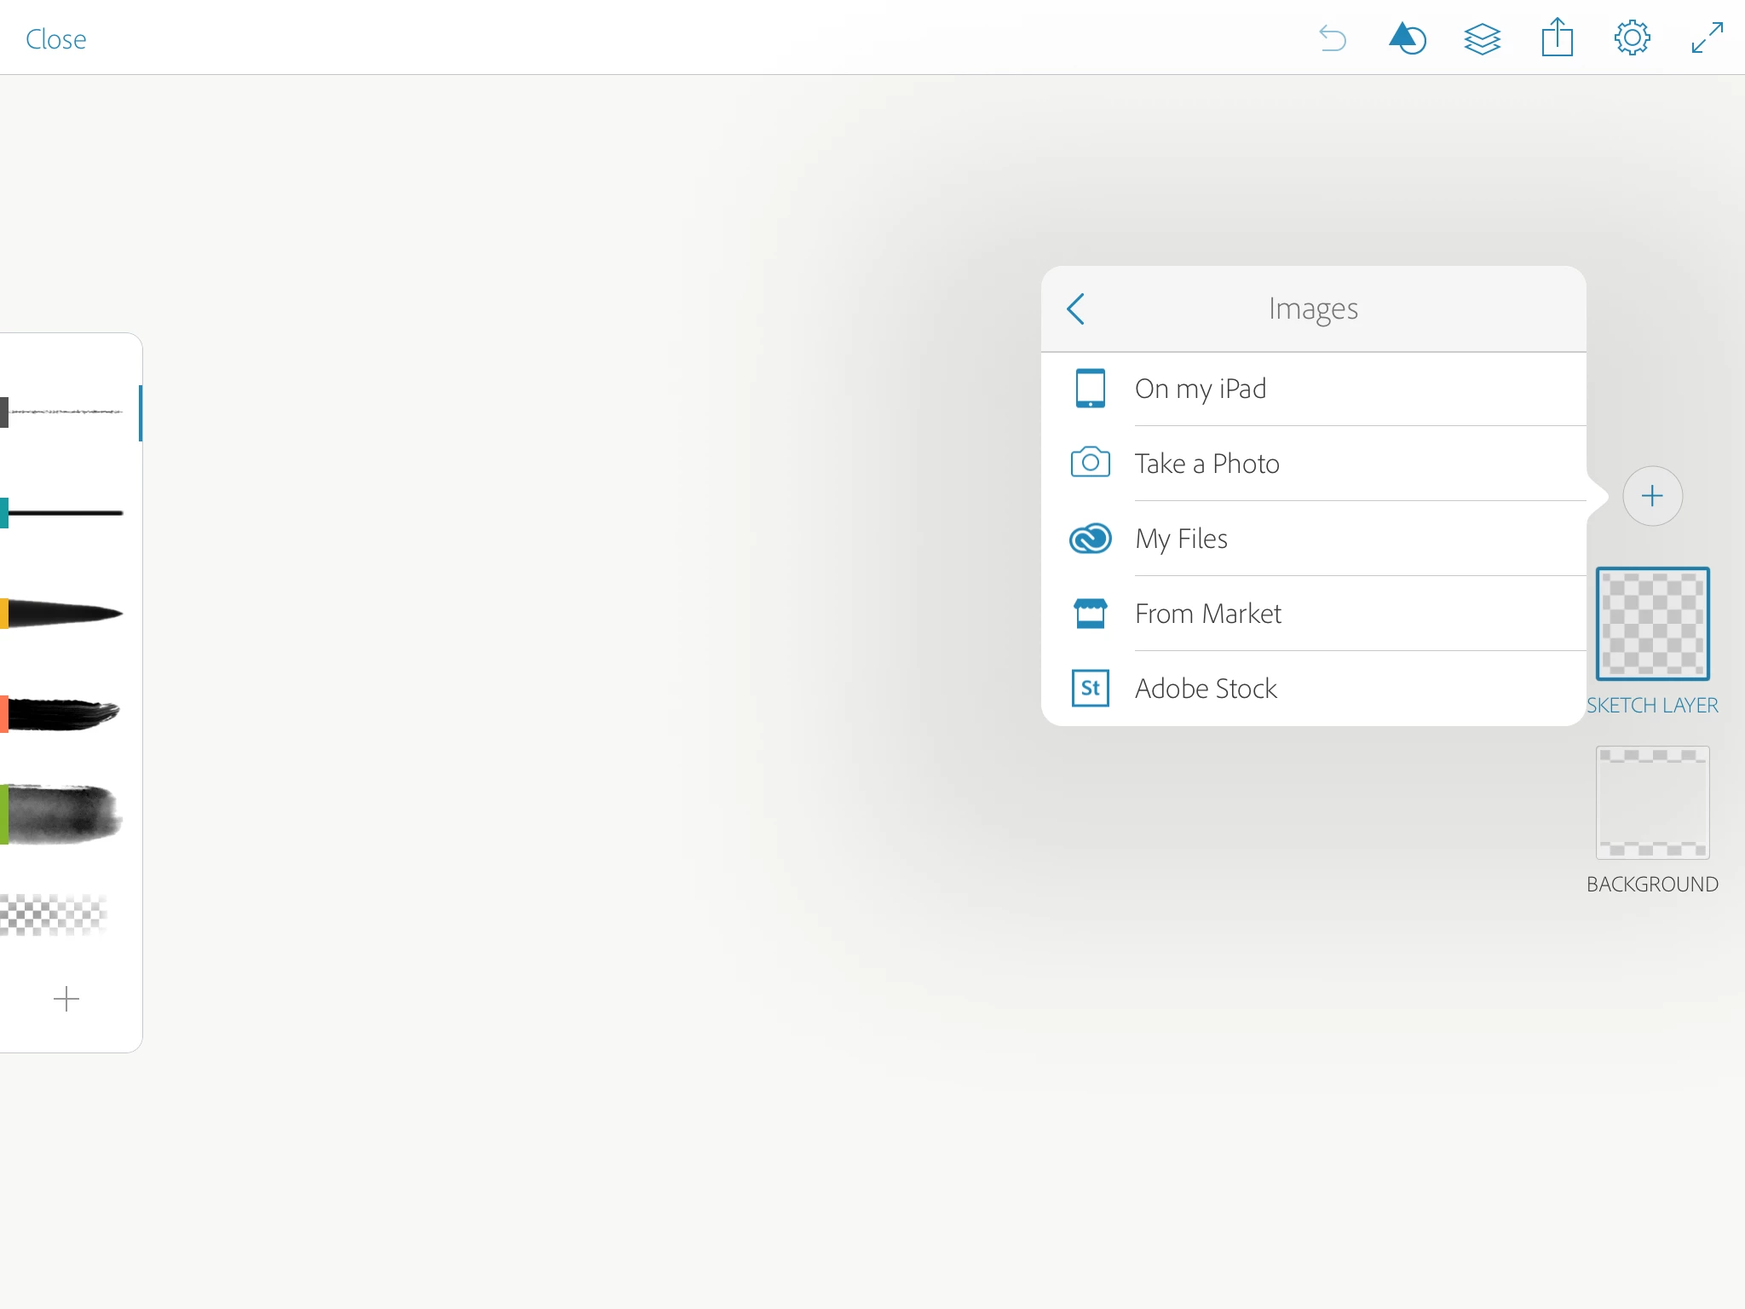Select the pencil brush with gray tab
The image size is (1745, 1309).
pos(64,412)
